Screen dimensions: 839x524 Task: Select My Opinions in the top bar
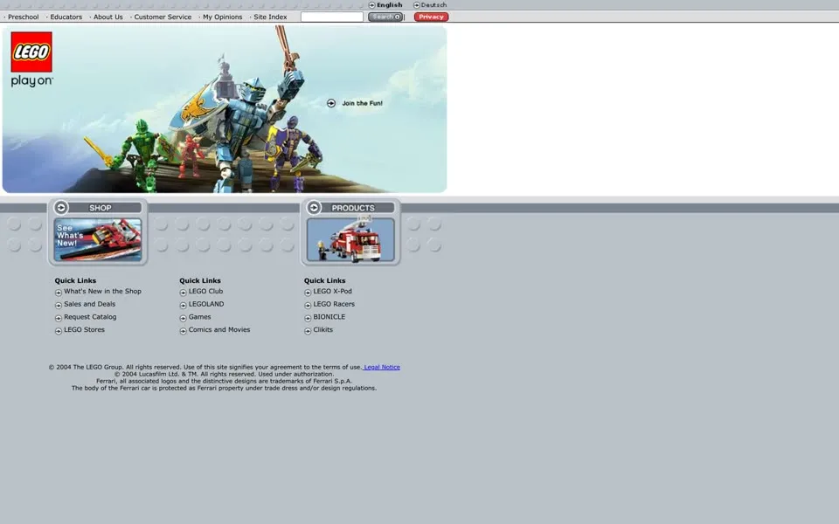click(x=223, y=17)
